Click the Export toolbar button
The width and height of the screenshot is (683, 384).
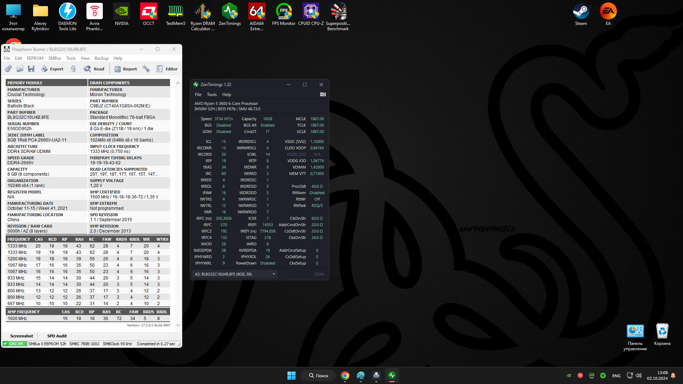[52, 69]
